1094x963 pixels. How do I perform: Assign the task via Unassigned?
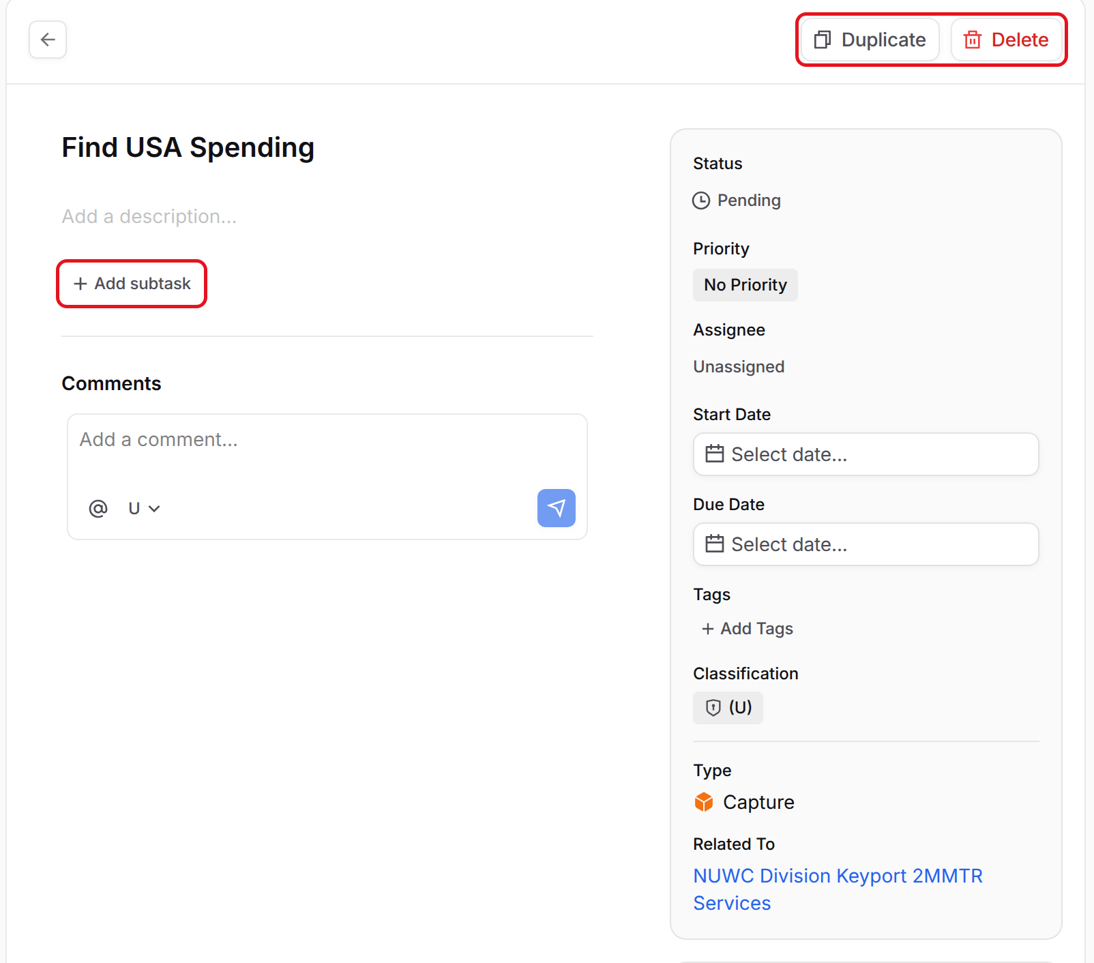tap(739, 367)
